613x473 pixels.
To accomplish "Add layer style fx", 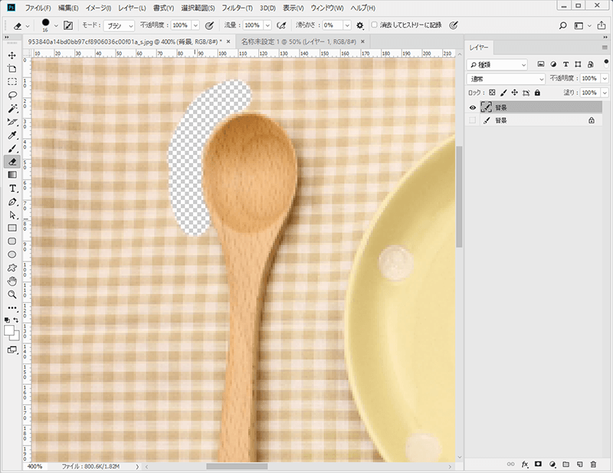I will (x=525, y=464).
